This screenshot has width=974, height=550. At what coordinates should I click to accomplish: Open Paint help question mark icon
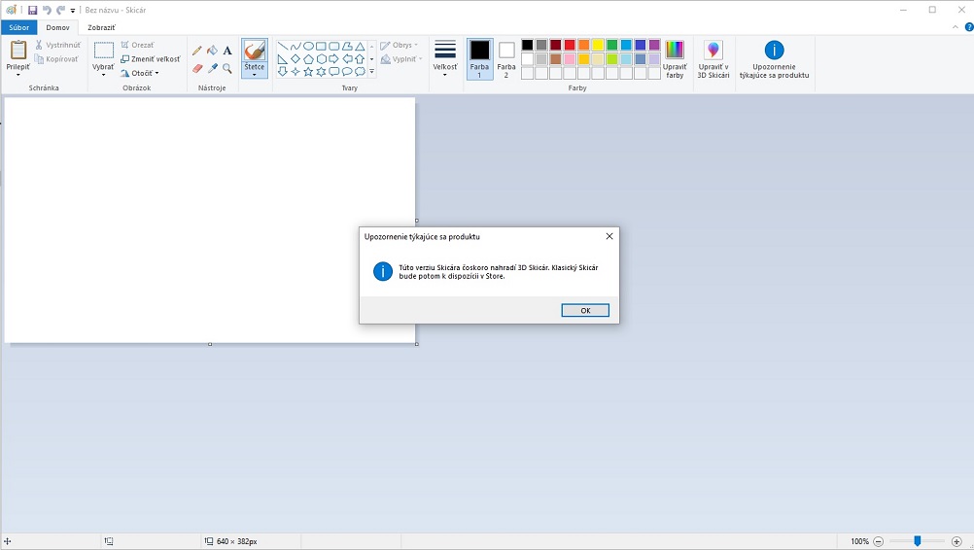point(968,27)
